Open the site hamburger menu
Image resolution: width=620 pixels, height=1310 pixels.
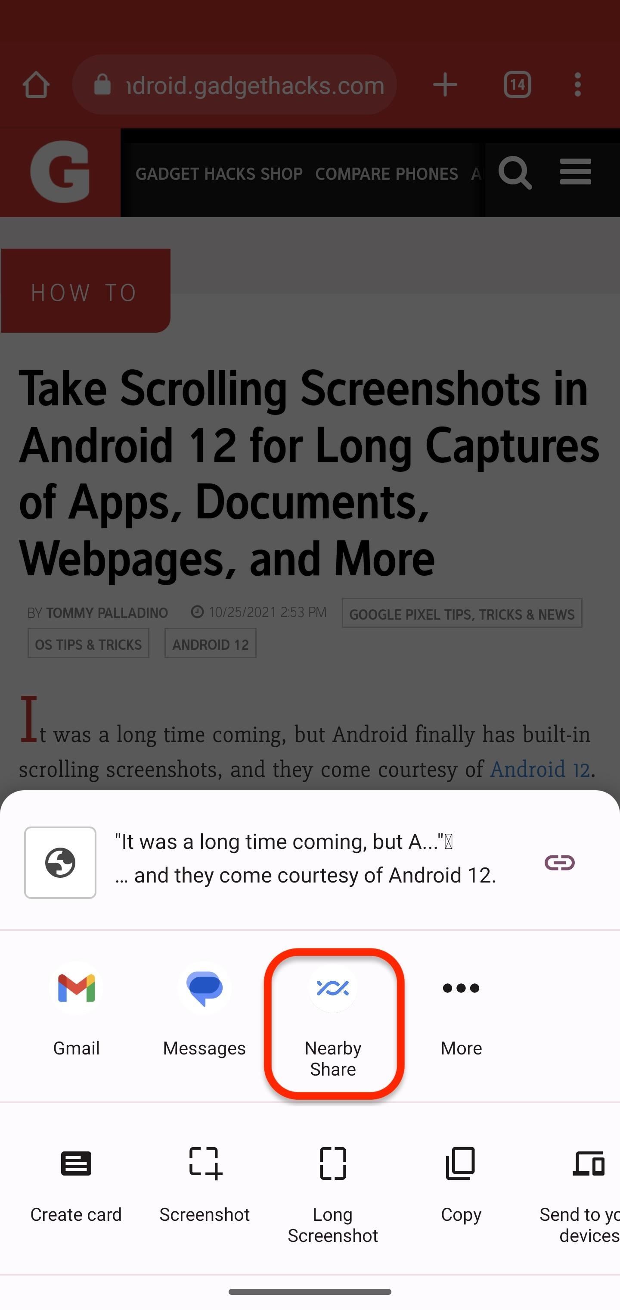575,172
